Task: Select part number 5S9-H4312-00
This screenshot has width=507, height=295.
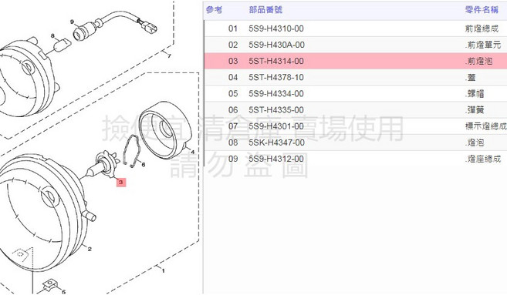Action: click(275, 159)
